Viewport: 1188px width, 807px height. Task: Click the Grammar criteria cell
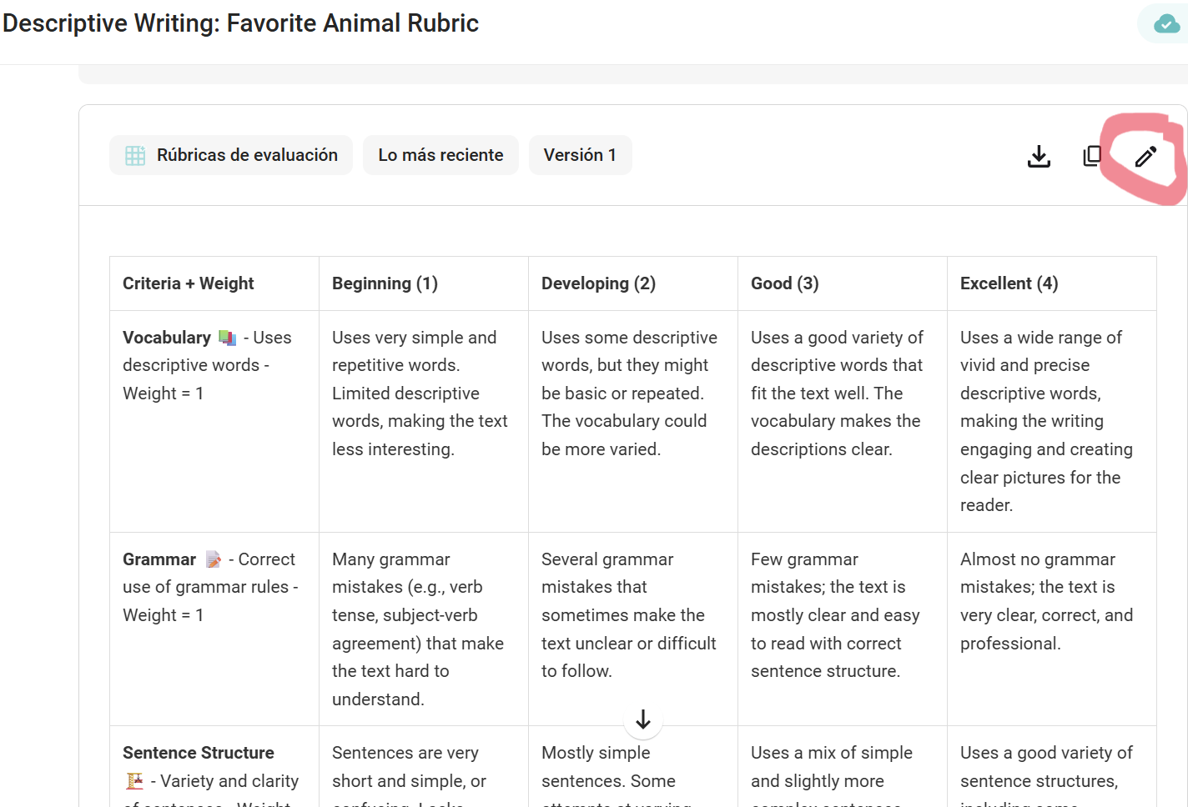pos(214,629)
